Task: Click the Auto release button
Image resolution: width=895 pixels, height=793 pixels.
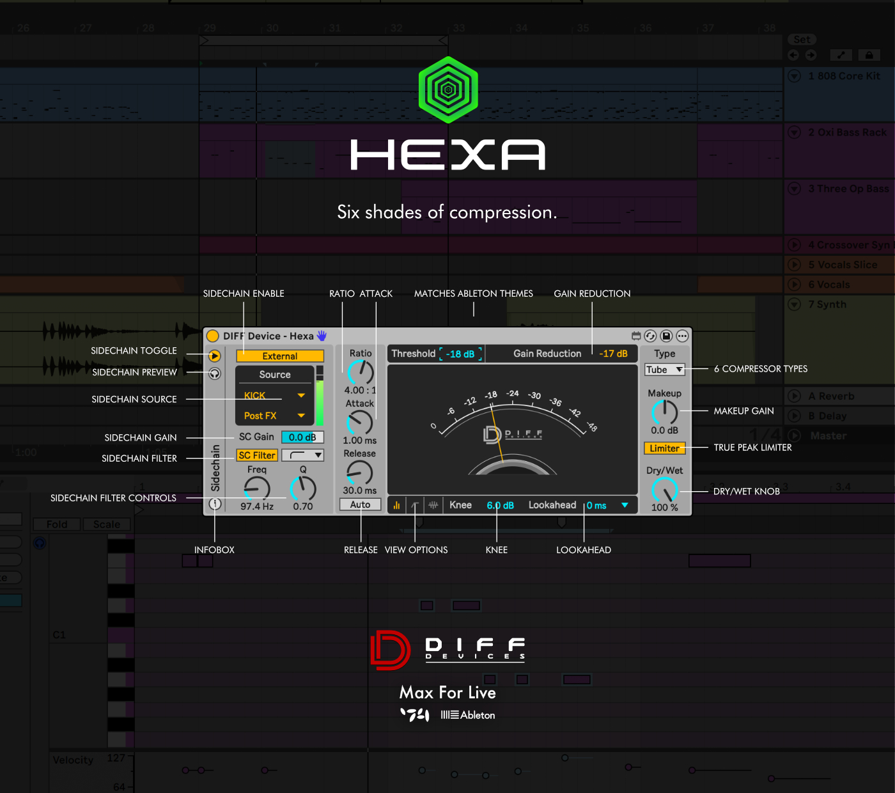Action: point(360,504)
